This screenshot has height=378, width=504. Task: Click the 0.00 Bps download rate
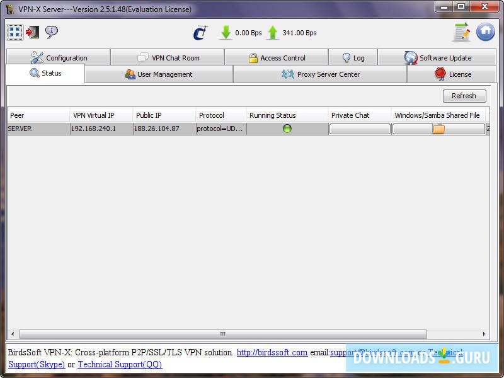(x=248, y=33)
